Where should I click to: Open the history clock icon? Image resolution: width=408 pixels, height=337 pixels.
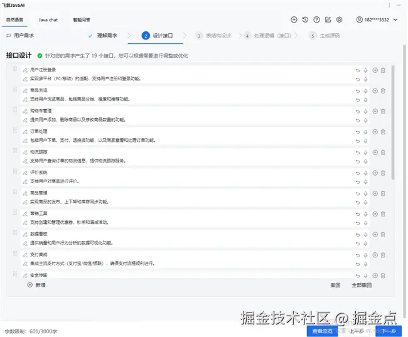(x=305, y=19)
